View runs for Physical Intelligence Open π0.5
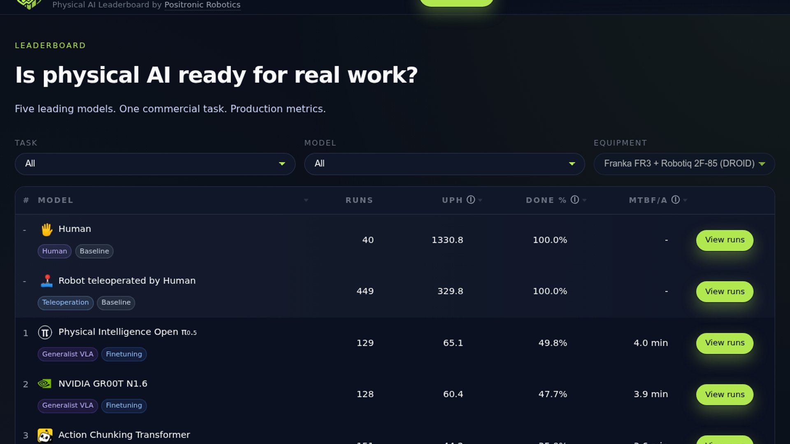This screenshot has width=790, height=444. coord(724,343)
